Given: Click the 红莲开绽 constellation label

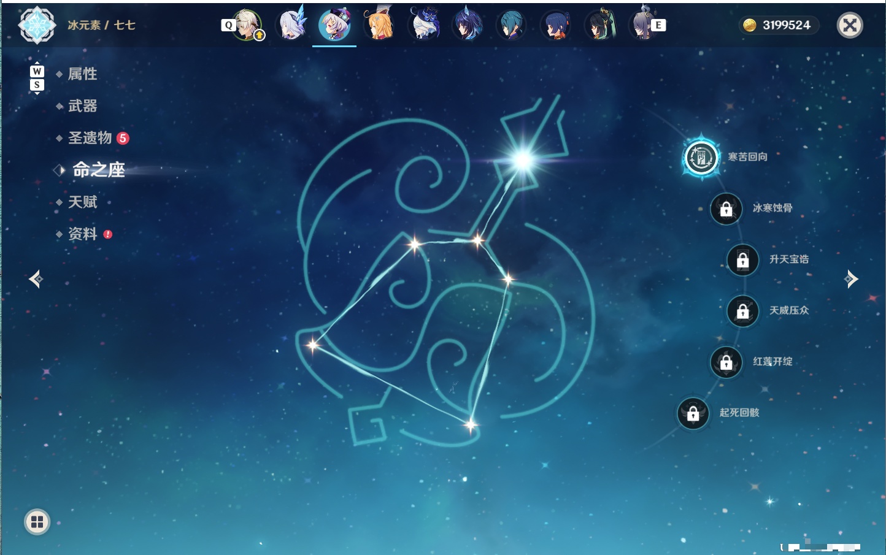Looking at the screenshot, I should coord(772,361).
